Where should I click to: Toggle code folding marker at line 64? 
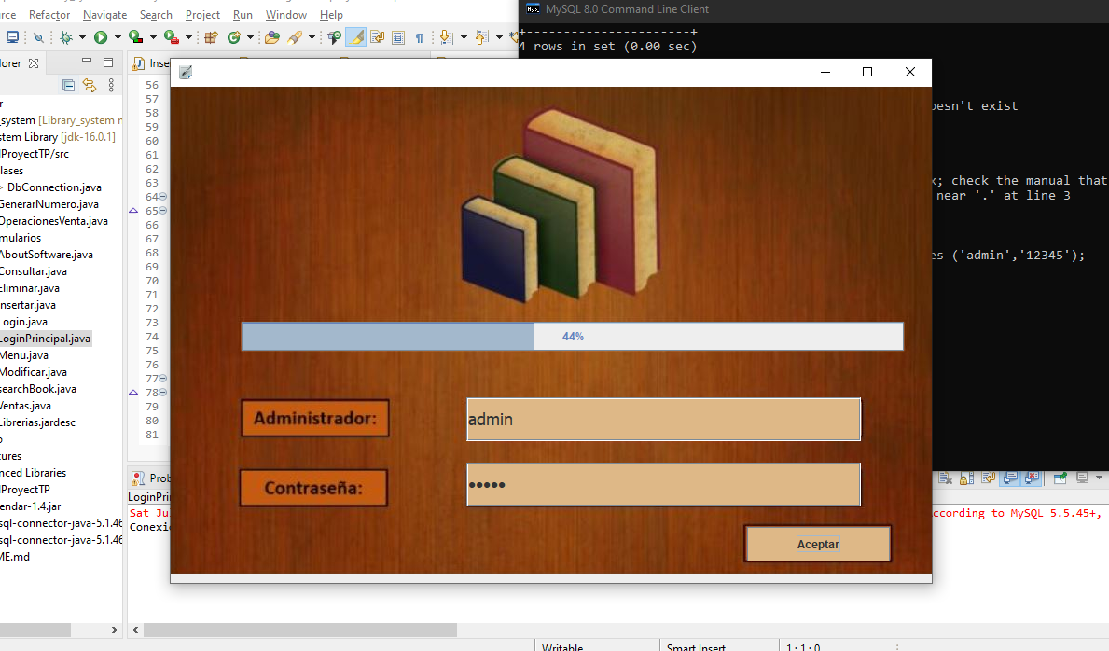(162, 196)
